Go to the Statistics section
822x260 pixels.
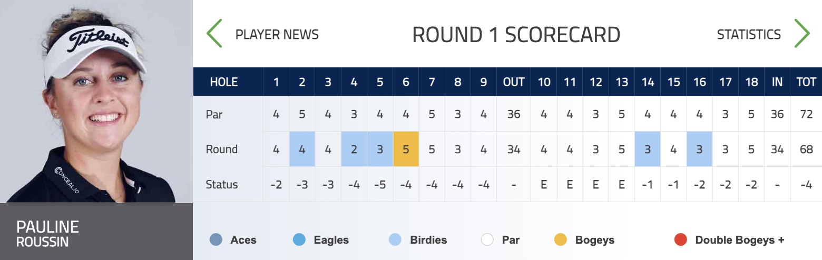[x=749, y=35]
